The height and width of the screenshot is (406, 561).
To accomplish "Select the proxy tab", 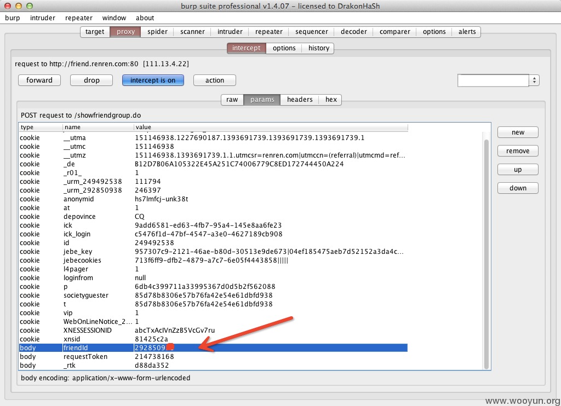I will pyautogui.click(x=125, y=32).
